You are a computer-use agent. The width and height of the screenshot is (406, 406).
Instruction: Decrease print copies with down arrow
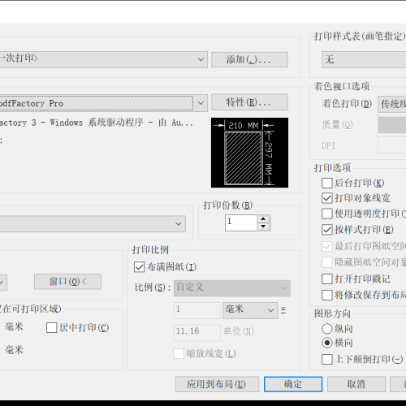[263, 227]
